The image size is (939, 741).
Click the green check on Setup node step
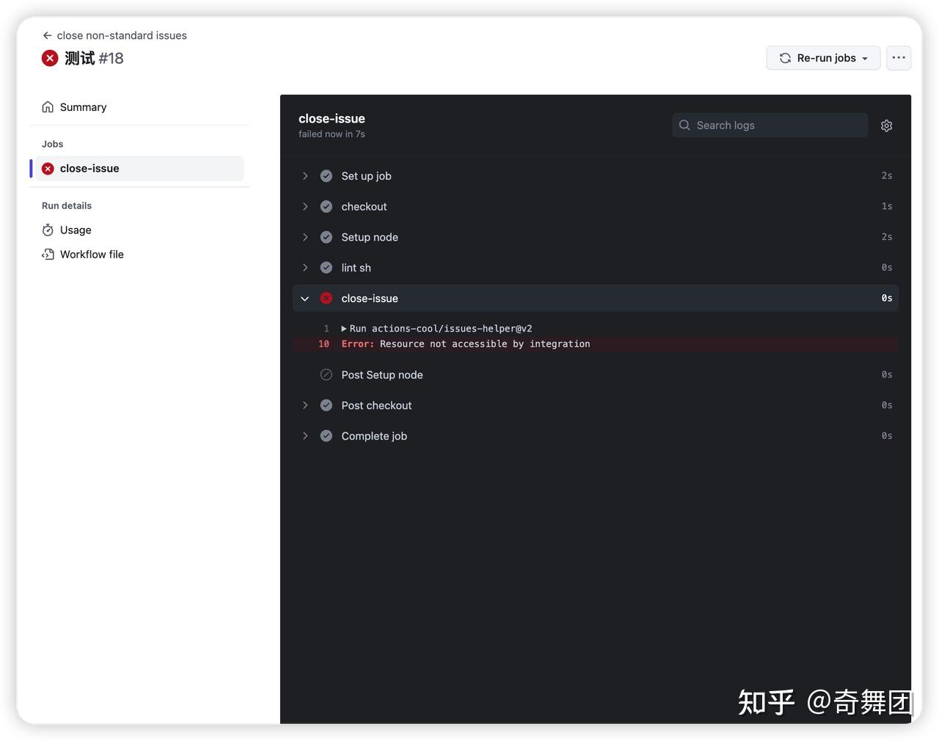click(x=326, y=236)
